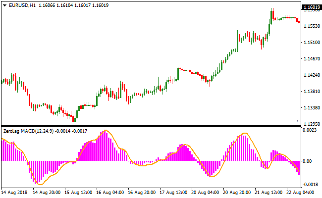This screenshot has height=198, width=322.
Task: Select the 1.15530 price axis label
Action: point(310,26)
